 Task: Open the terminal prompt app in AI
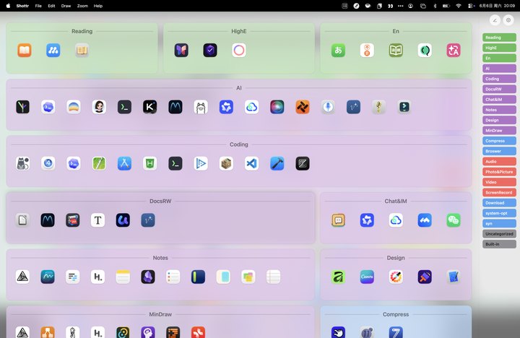(124, 107)
